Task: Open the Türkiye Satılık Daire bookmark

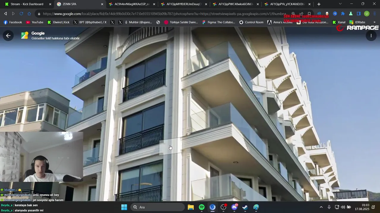Action: coord(181,22)
